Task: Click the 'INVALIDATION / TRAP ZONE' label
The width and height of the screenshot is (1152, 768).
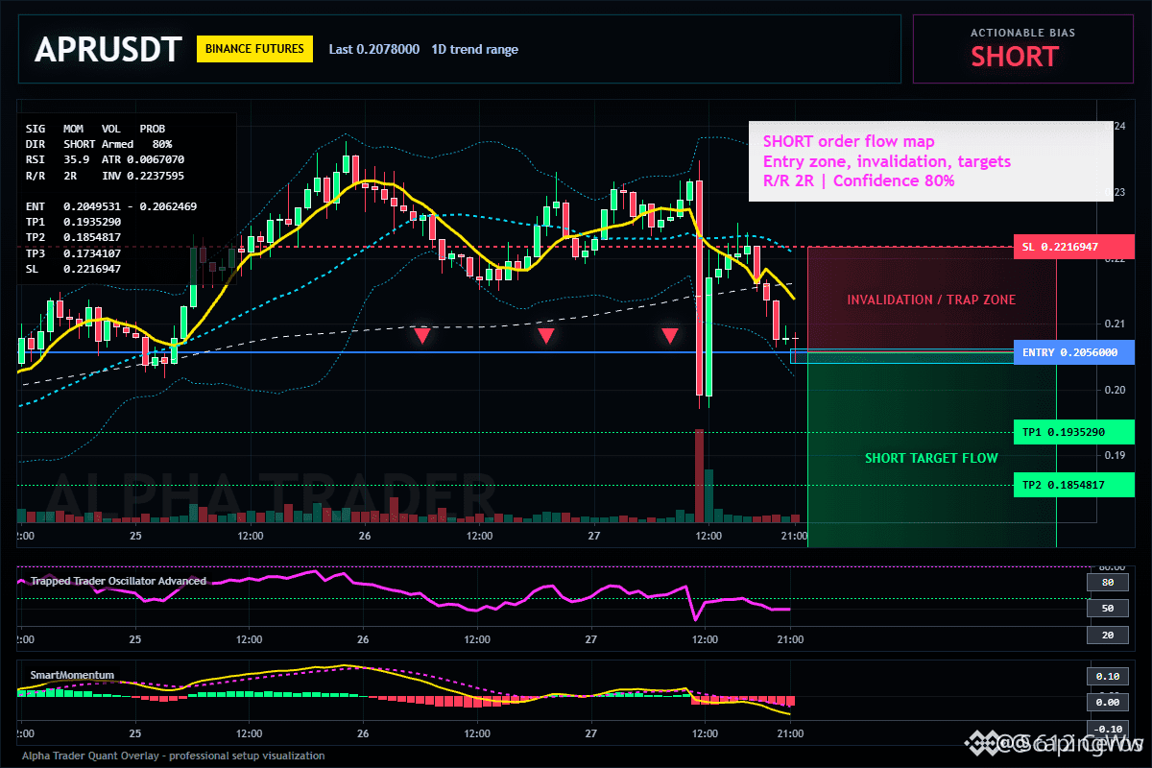Action: 930,300
